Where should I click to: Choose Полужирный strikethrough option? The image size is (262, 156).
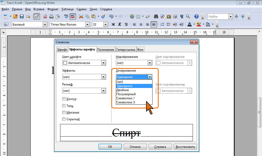click(134, 94)
